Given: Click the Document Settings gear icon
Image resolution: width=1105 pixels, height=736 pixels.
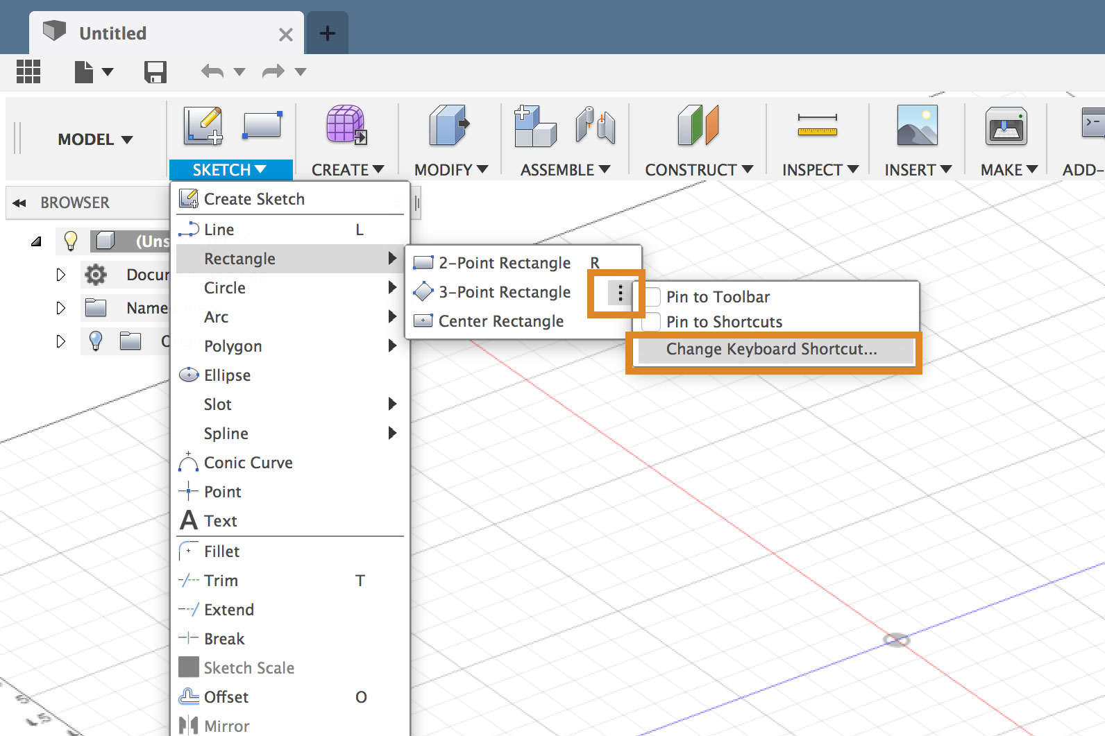Looking at the screenshot, I should [96, 275].
